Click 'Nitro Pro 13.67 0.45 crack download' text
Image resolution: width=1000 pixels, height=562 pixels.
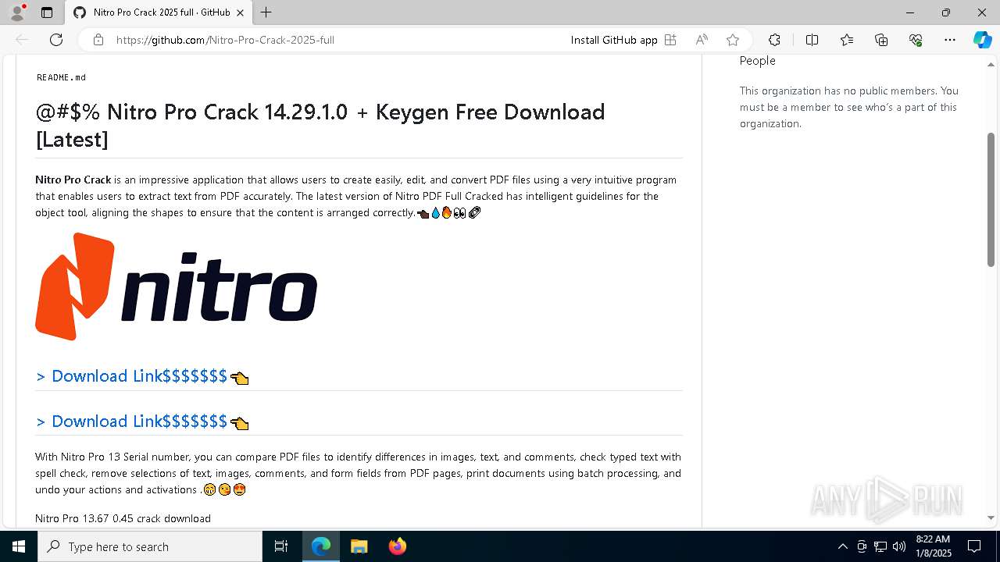(123, 518)
